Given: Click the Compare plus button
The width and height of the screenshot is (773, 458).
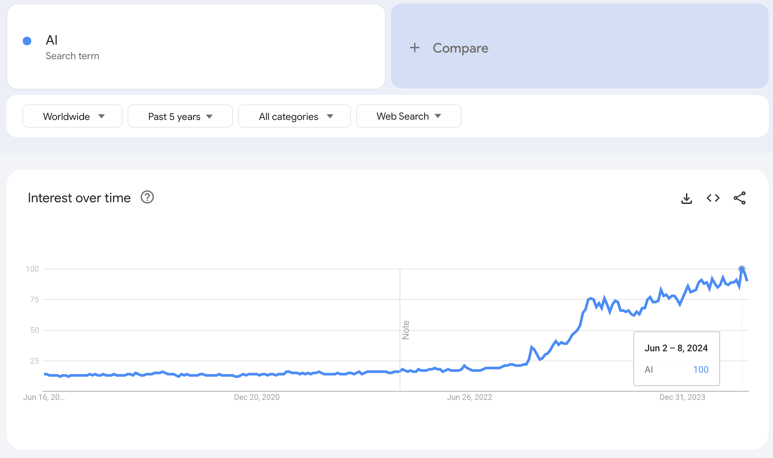Looking at the screenshot, I should point(414,48).
